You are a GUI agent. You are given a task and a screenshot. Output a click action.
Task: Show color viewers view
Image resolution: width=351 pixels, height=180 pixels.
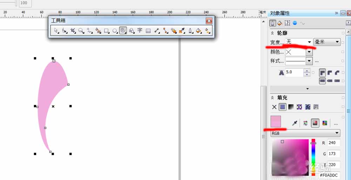(x=315, y=123)
